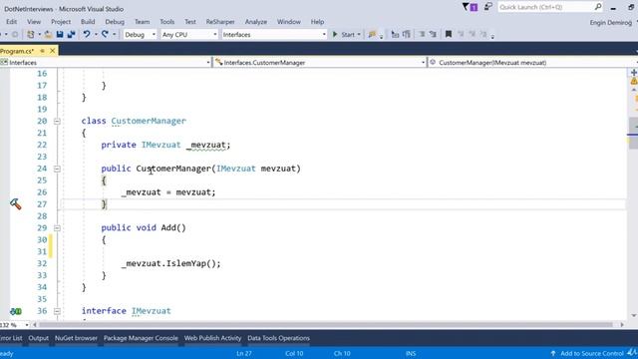The image size is (638, 359).
Task: Open the Interfaces project navigation dropdown
Action: click(x=106, y=62)
